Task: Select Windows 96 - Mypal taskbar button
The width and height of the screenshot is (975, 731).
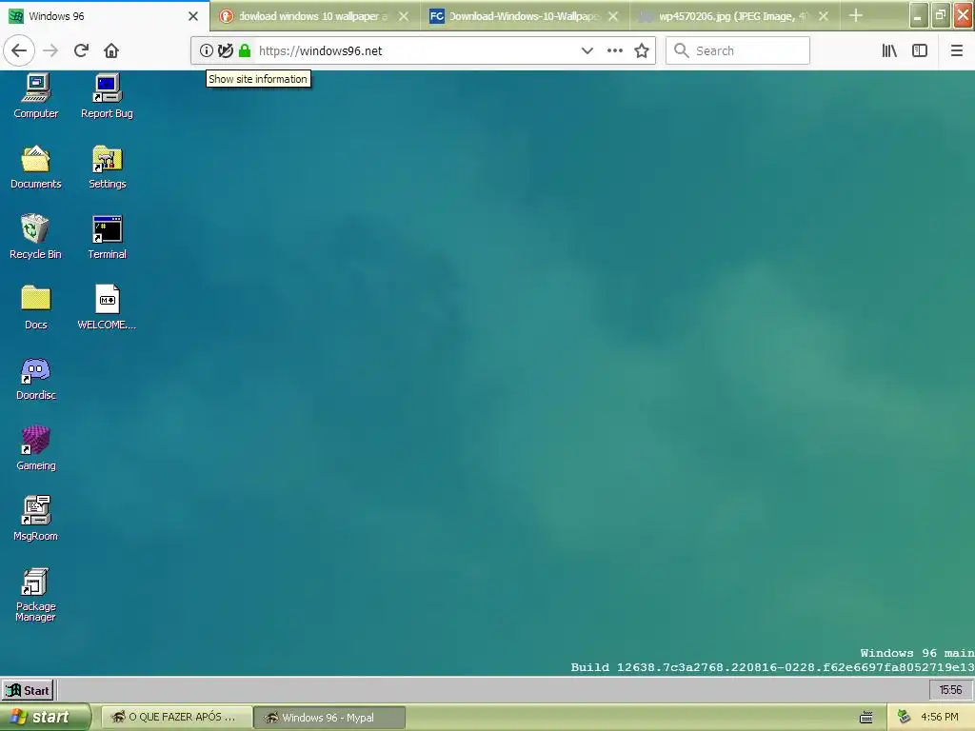Action: (x=329, y=718)
